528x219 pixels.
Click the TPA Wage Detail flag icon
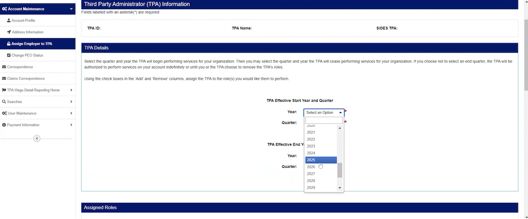pyautogui.click(x=4, y=90)
